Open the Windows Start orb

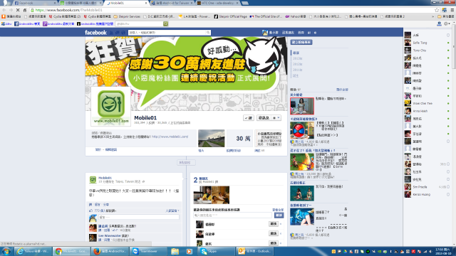tap(6, 251)
